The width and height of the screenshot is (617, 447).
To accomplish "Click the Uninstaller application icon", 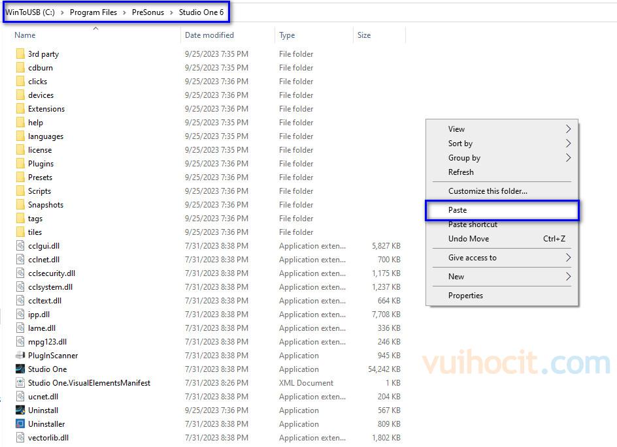I will pyautogui.click(x=20, y=424).
